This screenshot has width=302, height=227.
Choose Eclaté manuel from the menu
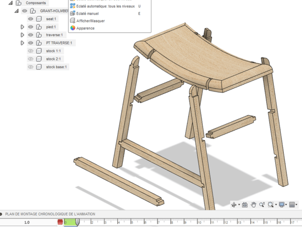88,13
